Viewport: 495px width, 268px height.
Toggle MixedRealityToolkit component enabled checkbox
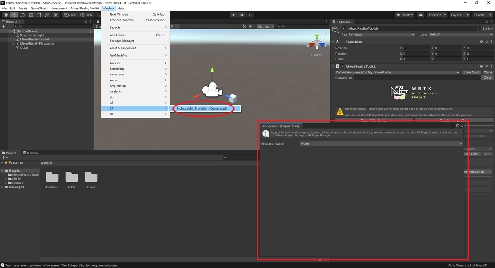coord(342,66)
